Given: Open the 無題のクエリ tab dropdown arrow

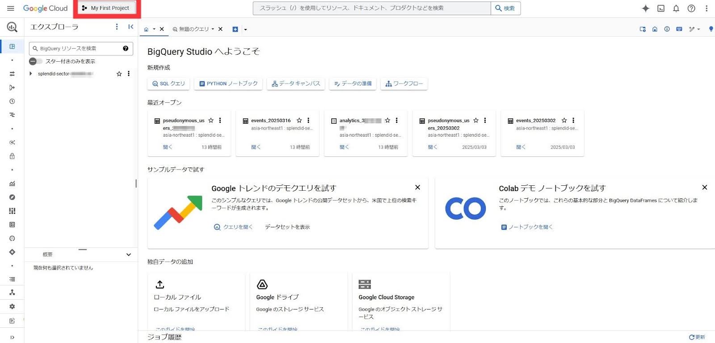Looking at the screenshot, I should pyautogui.click(x=213, y=29).
